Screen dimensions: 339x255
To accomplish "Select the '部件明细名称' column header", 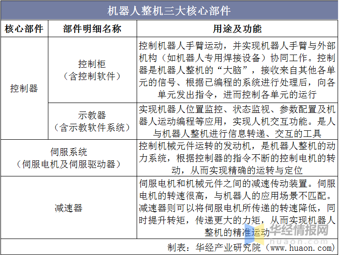I will click(92, 29).
